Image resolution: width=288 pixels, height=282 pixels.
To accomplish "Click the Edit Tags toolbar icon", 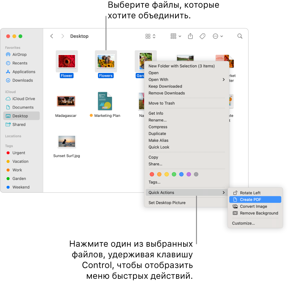I will [x=202, y=36].
